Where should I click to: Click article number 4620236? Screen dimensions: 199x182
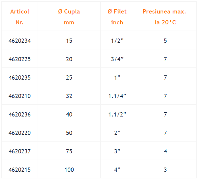(x=19, y=115)
